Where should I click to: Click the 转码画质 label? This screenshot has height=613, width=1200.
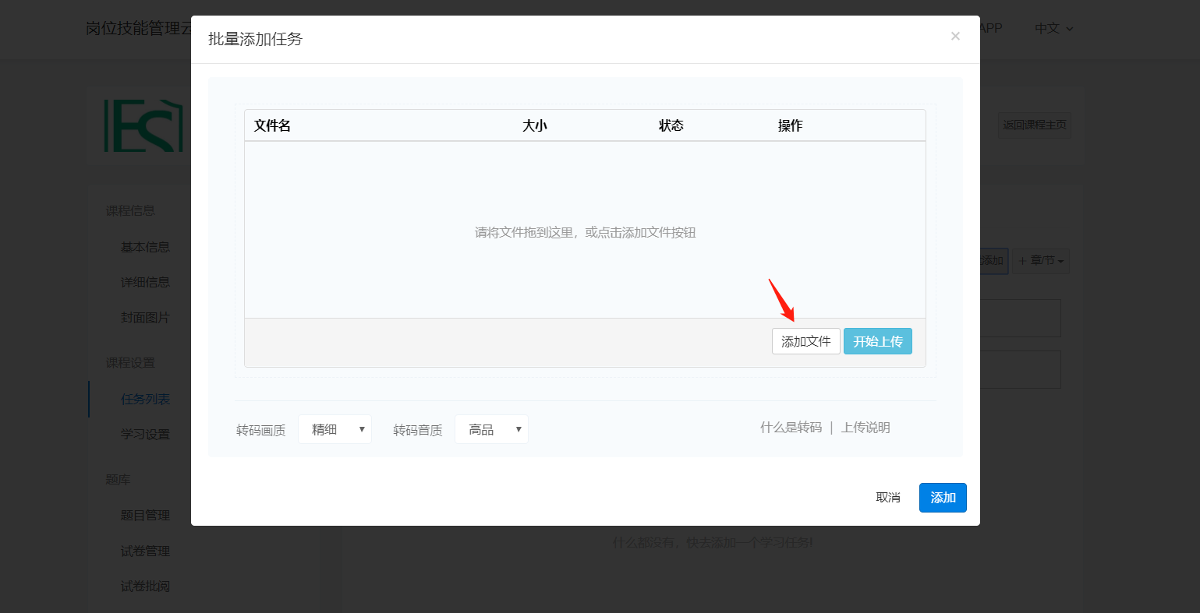(261, 430)
